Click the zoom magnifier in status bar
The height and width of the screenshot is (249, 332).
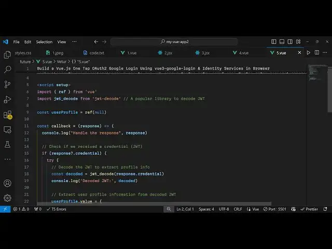(x=169, y=209)
